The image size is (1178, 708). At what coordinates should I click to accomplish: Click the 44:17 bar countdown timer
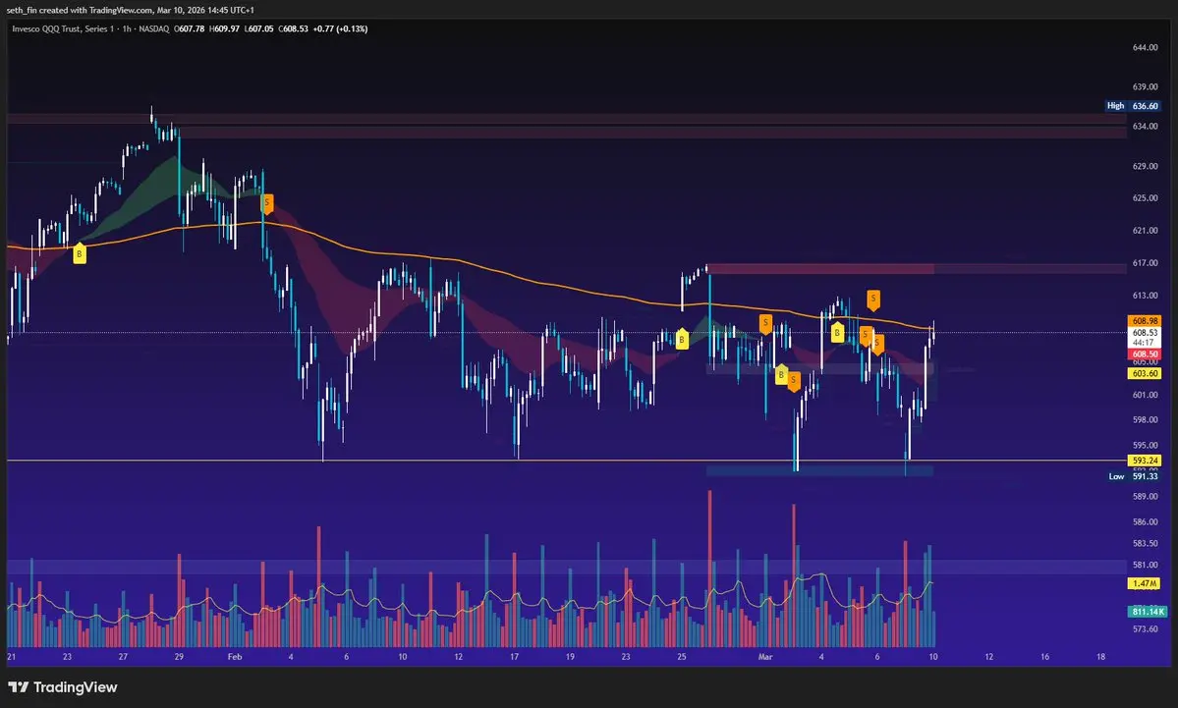1144,343
